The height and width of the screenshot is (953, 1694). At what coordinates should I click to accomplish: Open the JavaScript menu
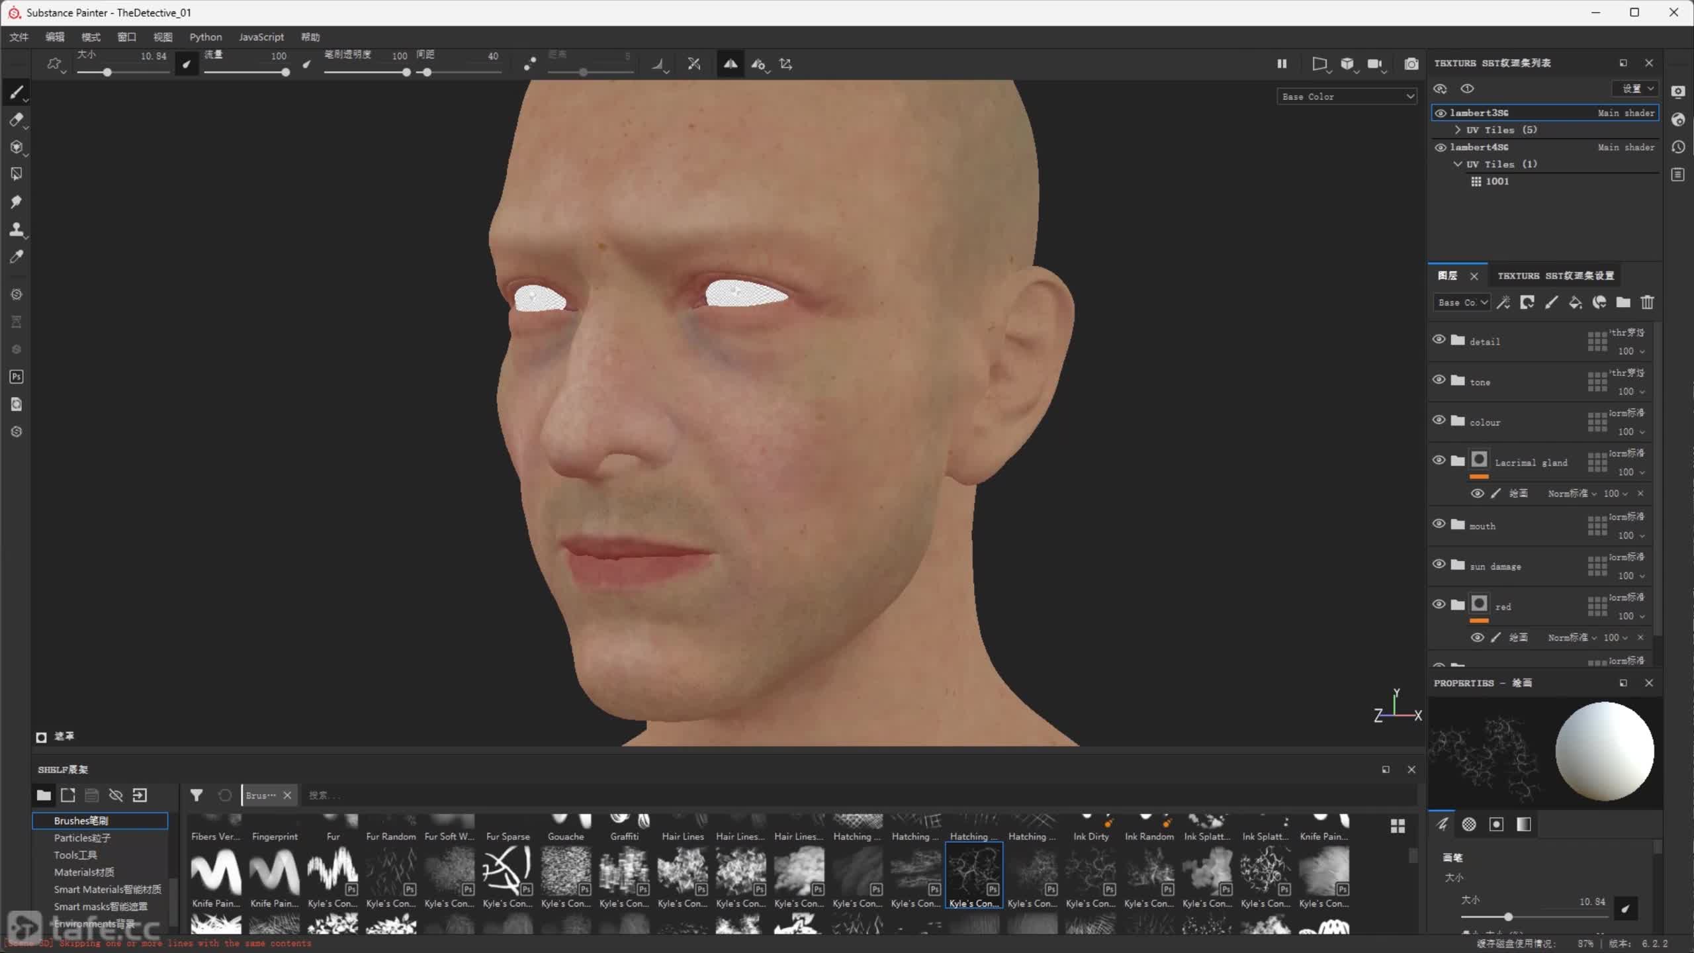pyautogui.click(x=261, y=37)
